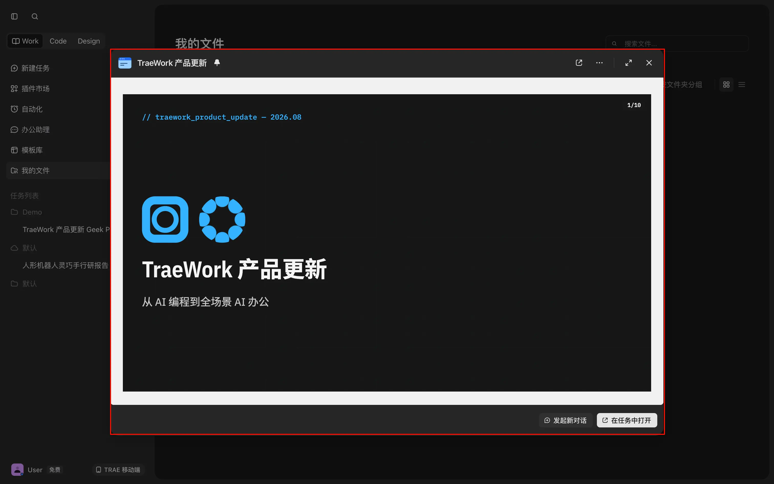Expand the Demo folder in task list
This screenshot has height=484, width=774.
pyautogui.click(x=26, y=212)
